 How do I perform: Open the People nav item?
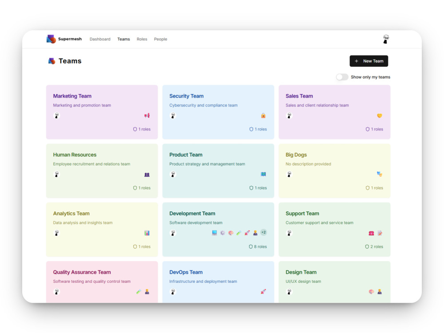(x=161, y=39)
